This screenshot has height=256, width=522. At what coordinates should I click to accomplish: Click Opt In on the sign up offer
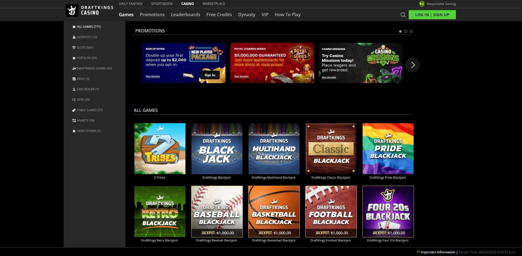[x=210, y=75]
